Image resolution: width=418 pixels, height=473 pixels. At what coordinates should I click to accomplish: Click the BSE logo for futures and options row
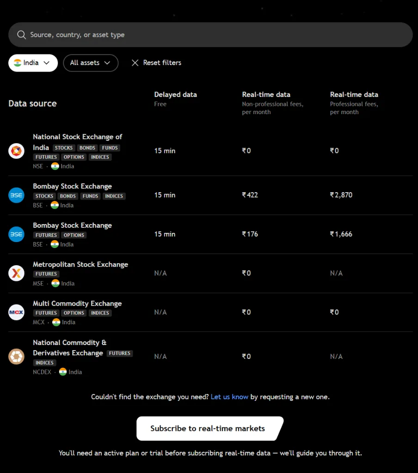tap(16, 234)
